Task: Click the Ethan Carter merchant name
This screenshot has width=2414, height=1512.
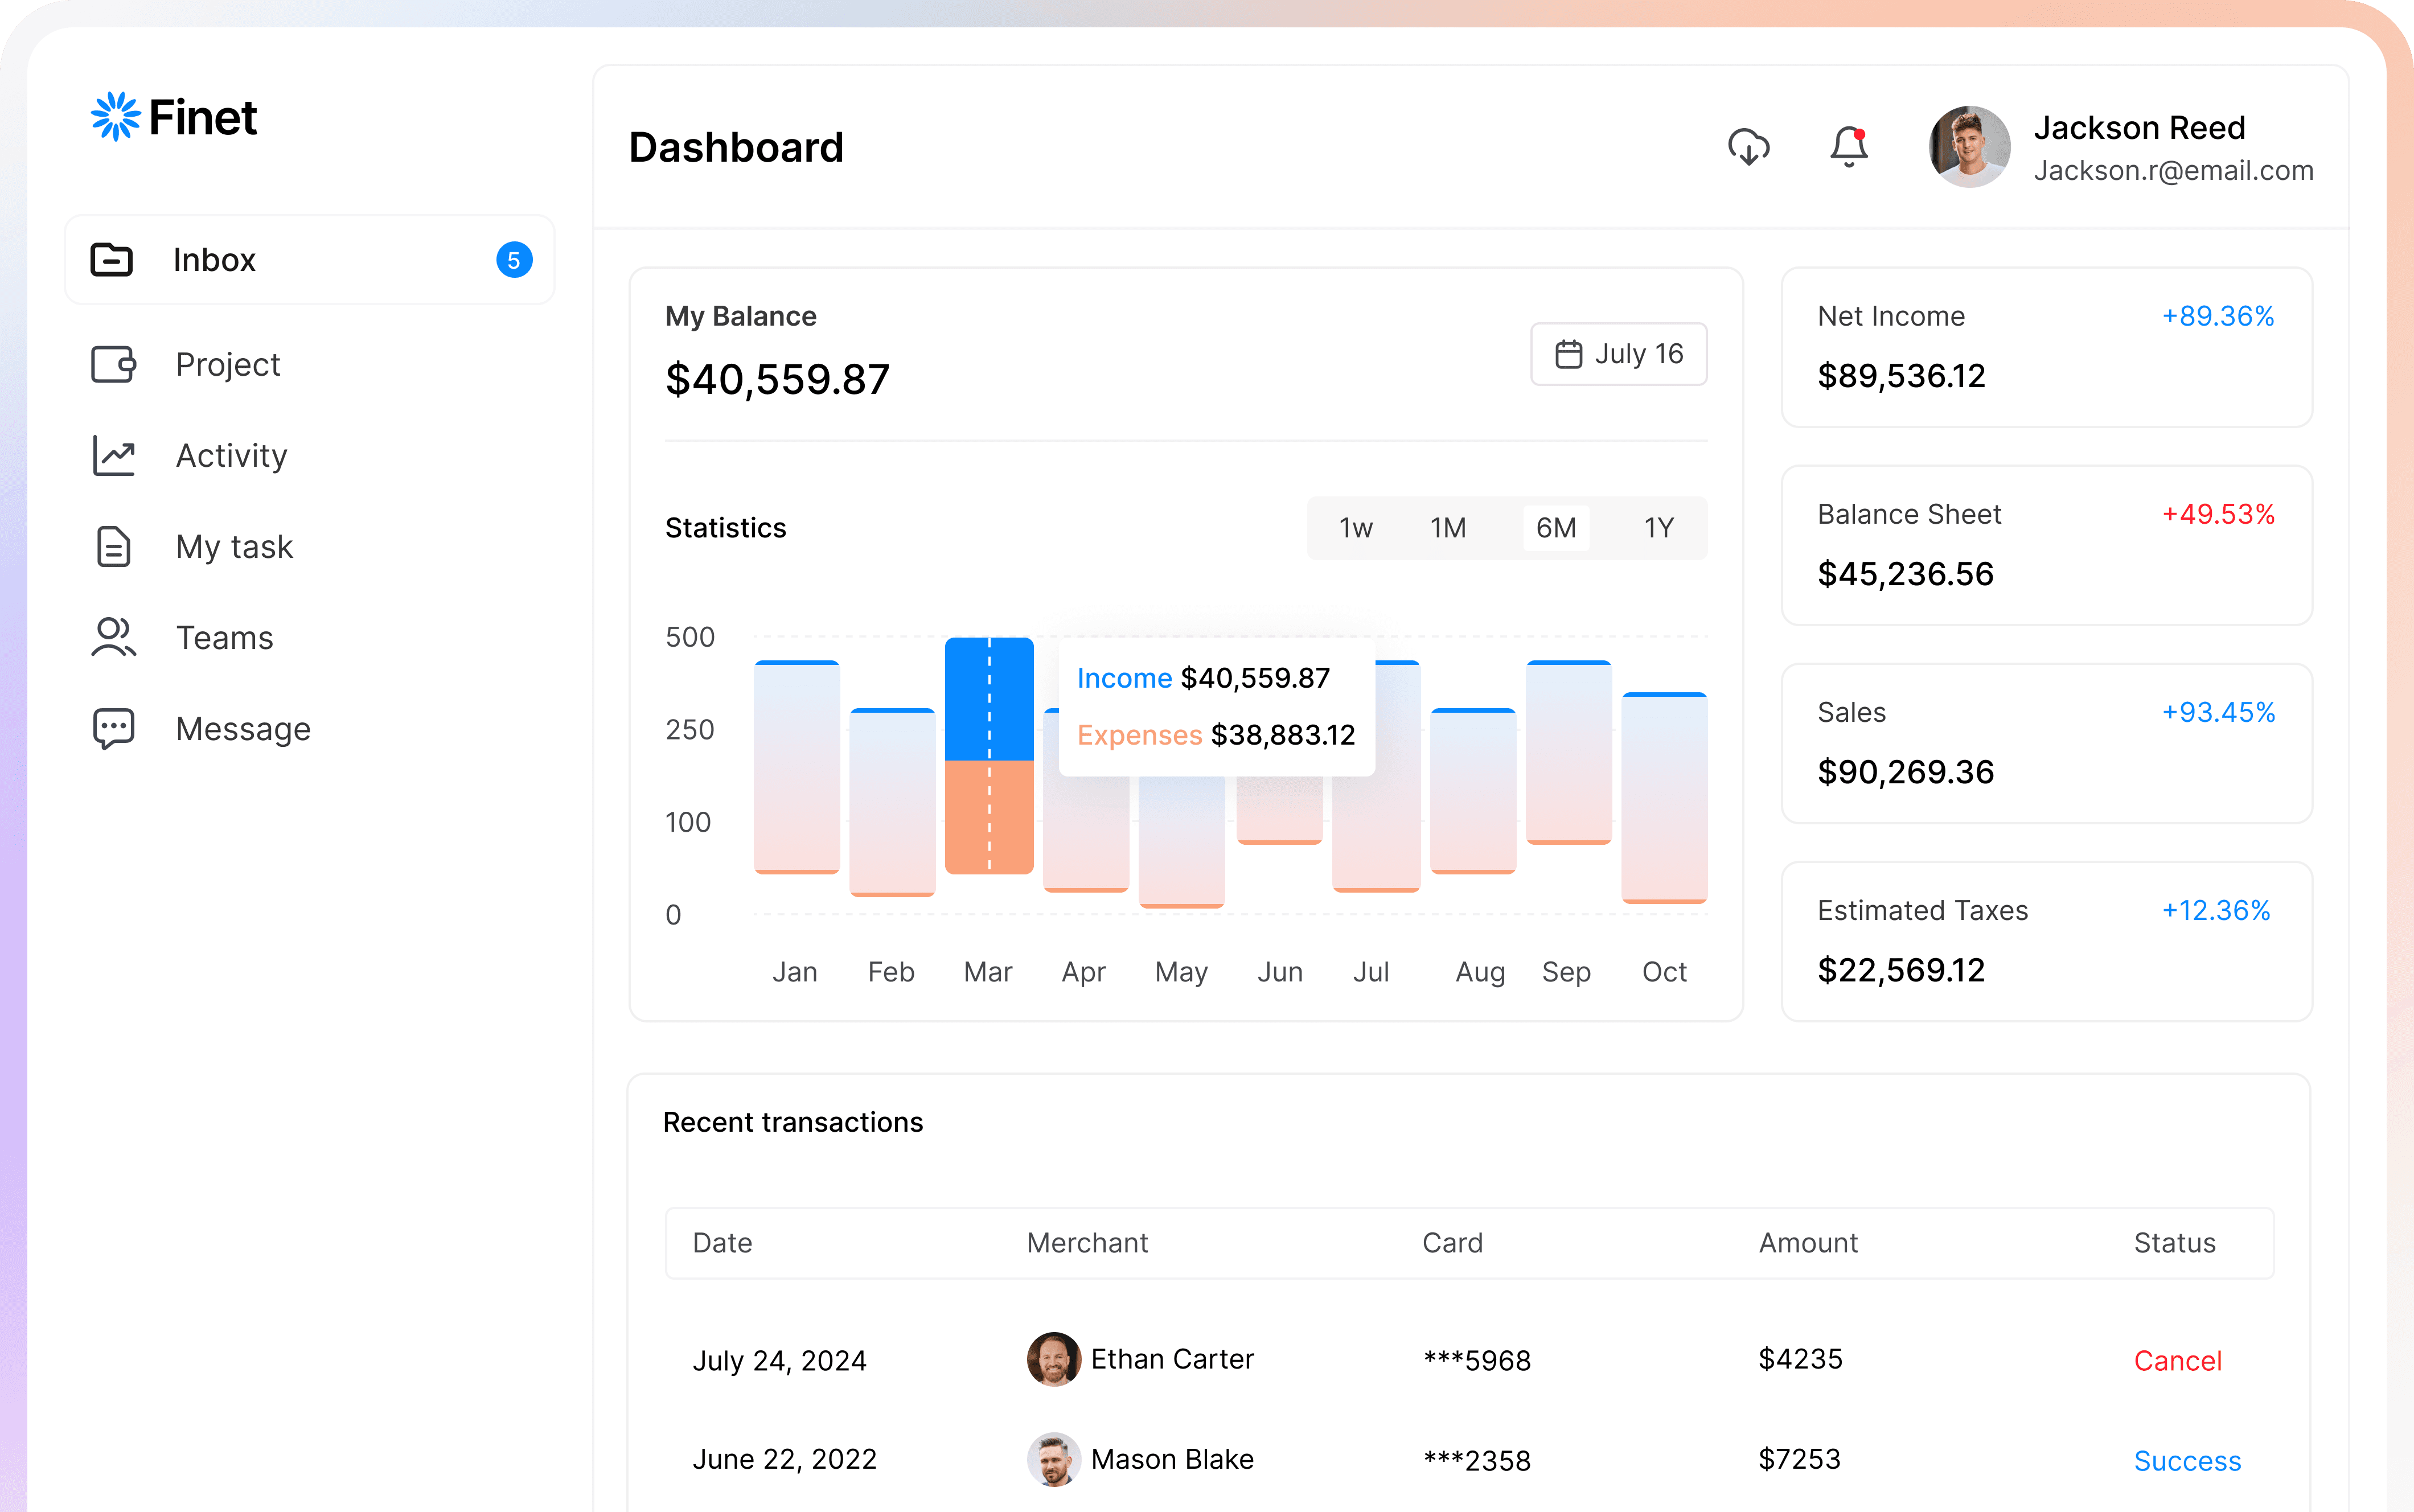Action: tap(1173, 1359)
